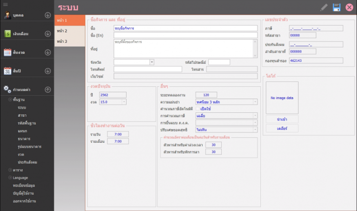The width and height of the screenshot is (357, 211).
Task: Click the สิ้นปี calendar icon
Action: (x=7, y=71)
